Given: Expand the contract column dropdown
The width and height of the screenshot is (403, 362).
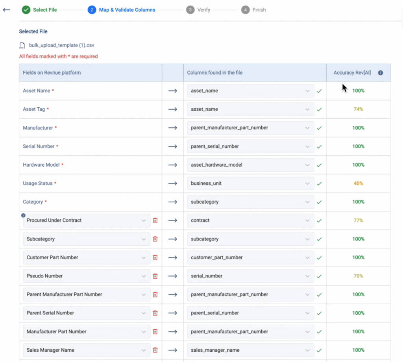Looking at the screenshot, I should tap(307, 221).
